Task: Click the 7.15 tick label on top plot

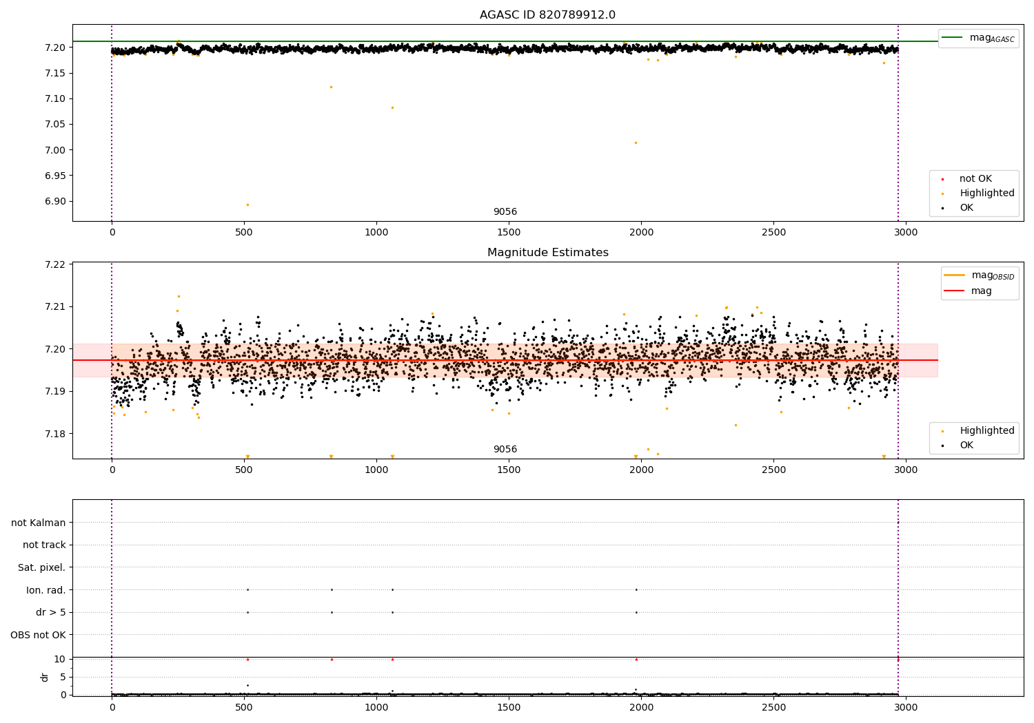Action: coord(55,74)
